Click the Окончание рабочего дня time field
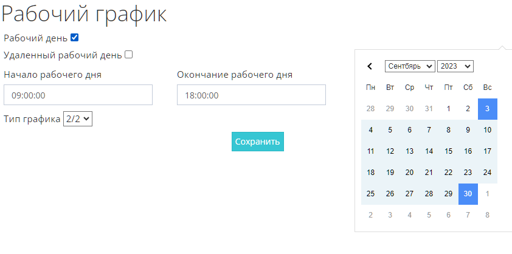The image size is (512, 254). (251, 95)
